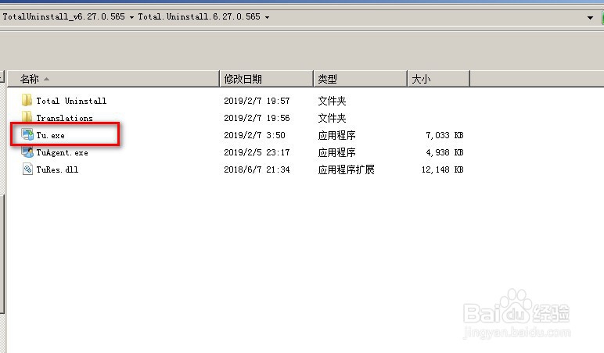Click 文件夹 type of Total Uninstall row

tap(332, 101)
